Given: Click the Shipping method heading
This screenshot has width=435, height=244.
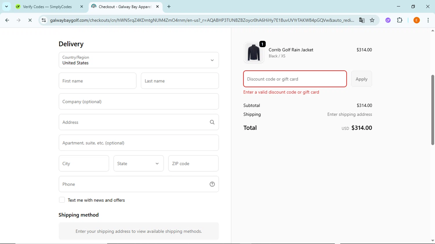Looking at the screenshot, I should click(79, 215).
